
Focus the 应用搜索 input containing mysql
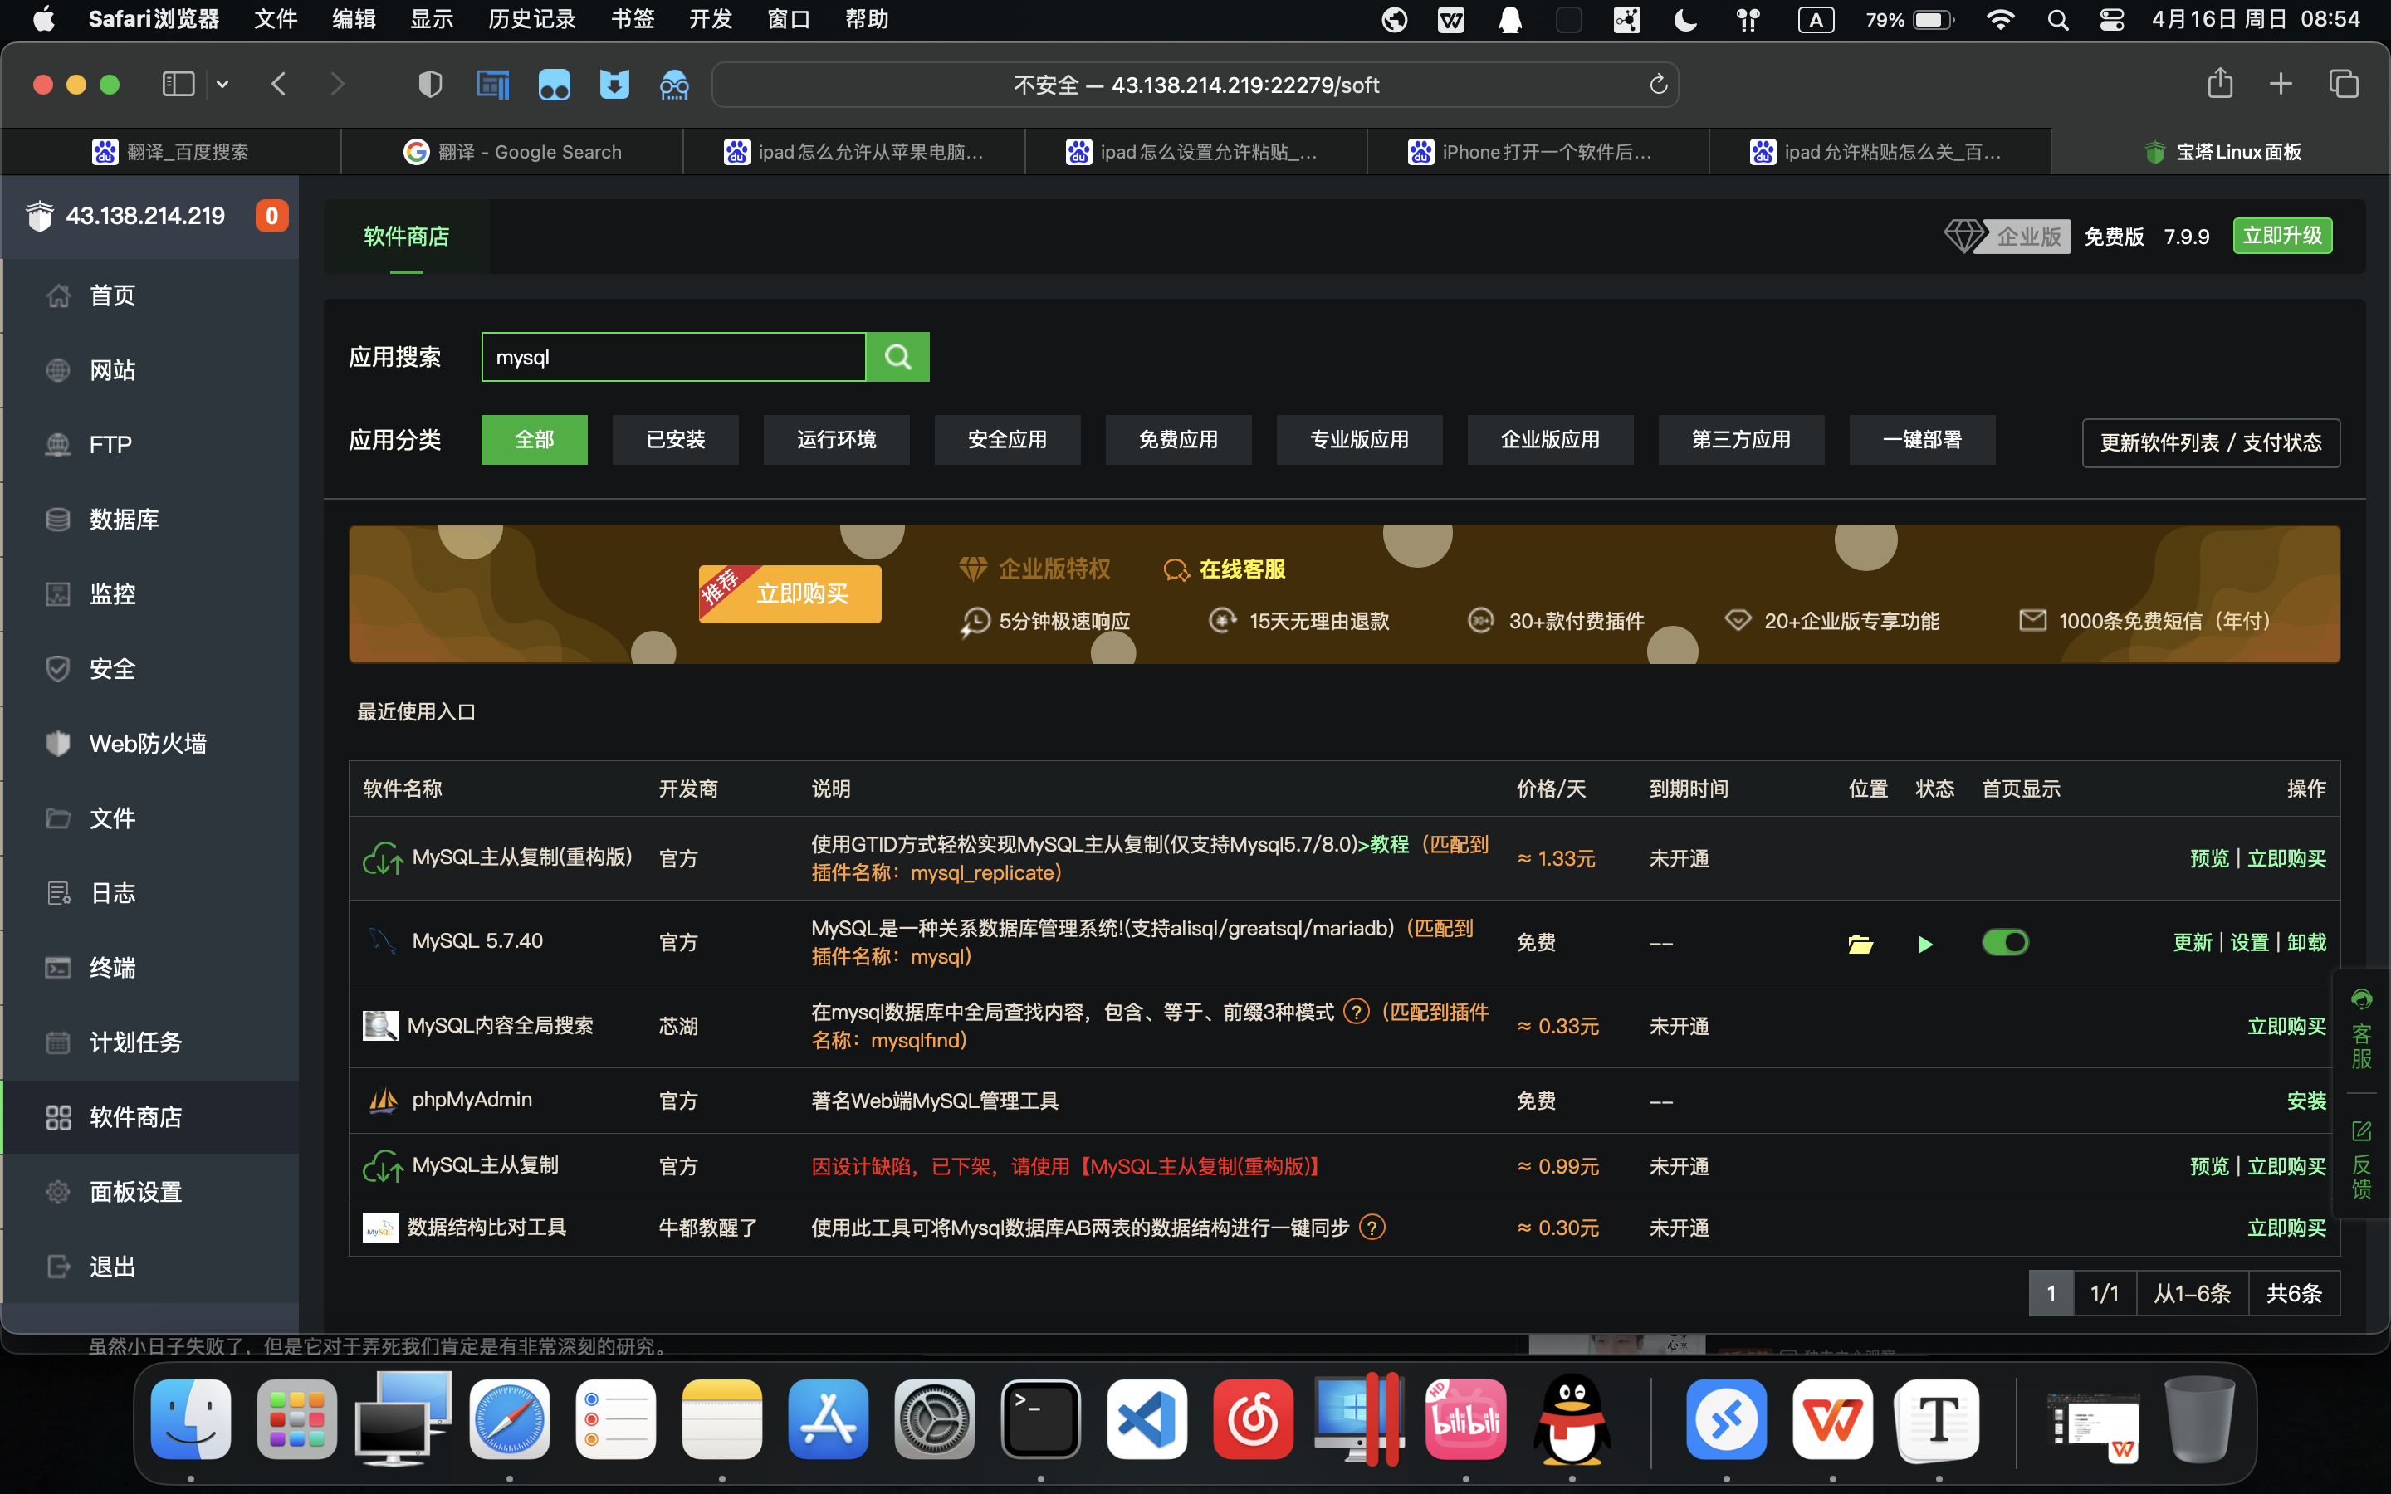pos(674,357)
